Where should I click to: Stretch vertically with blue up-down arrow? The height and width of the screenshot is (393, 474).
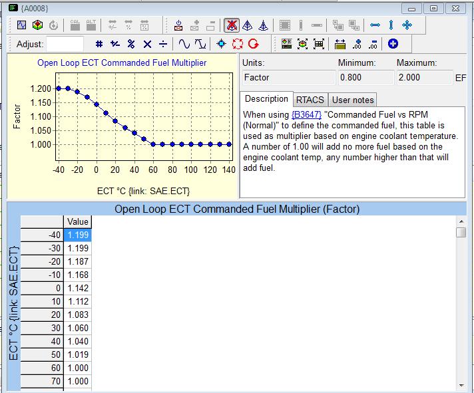(x=391, y=25)
